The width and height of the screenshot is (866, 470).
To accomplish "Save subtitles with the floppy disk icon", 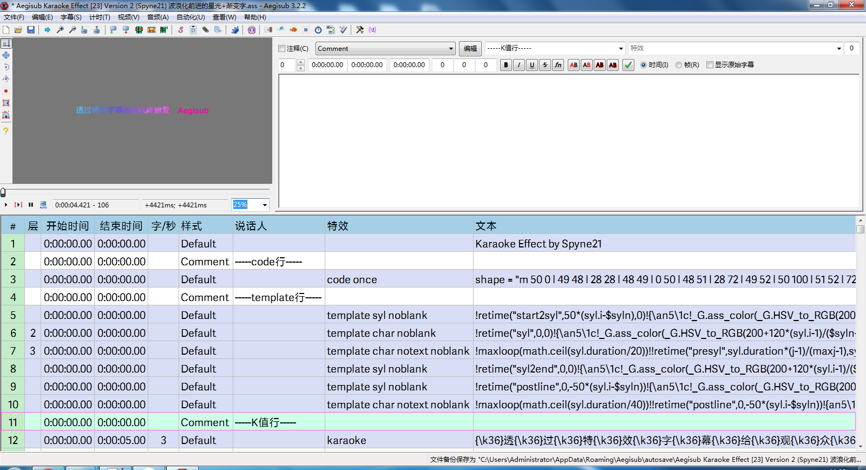I will 31,30.
